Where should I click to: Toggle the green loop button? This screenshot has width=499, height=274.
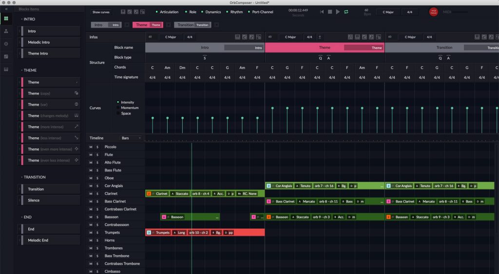click(346, 12)
